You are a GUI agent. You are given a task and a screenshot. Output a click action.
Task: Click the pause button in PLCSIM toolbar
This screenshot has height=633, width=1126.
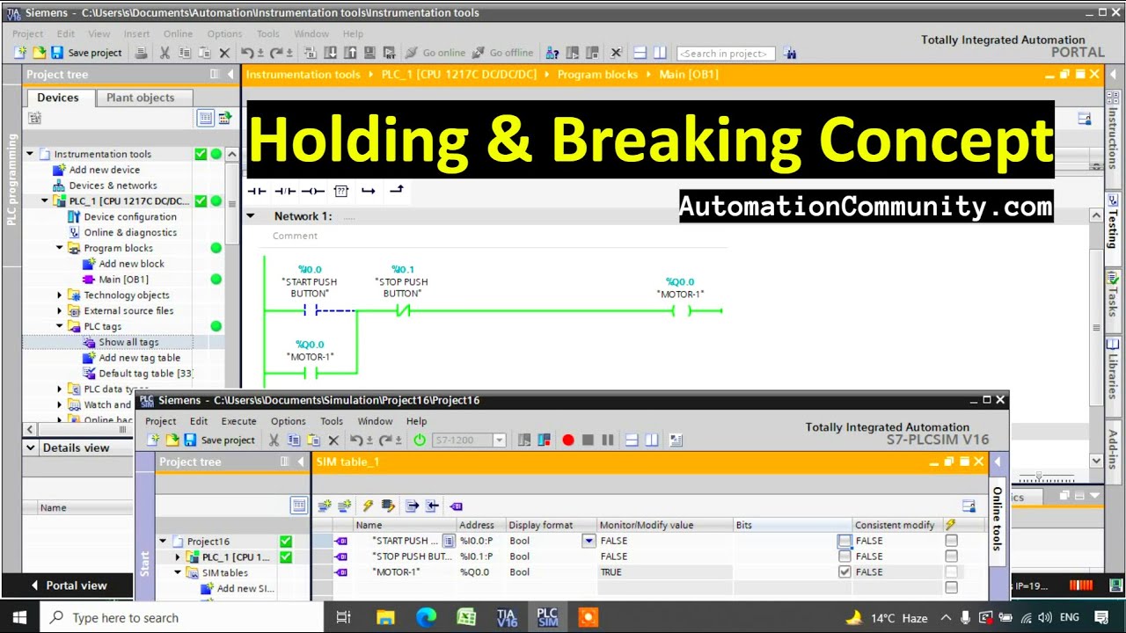coord(607,440)
